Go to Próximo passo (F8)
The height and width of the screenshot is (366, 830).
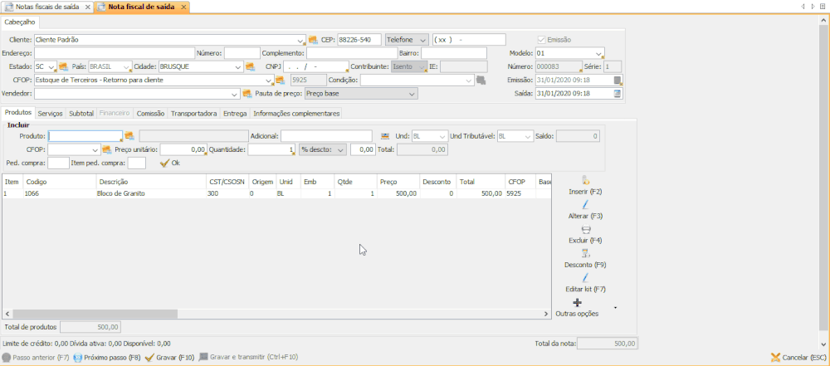tap(106, 358)
